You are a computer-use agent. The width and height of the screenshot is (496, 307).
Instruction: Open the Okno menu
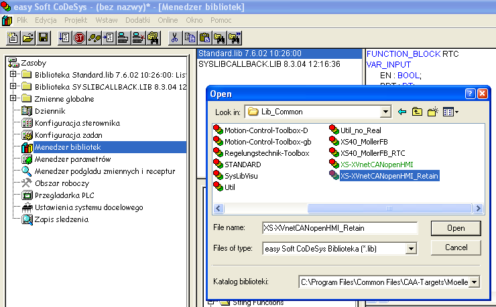pyautogui.click(x=194, y=20)
